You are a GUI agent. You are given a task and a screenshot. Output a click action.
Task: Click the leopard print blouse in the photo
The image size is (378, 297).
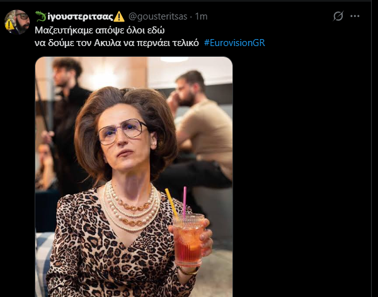coord(101,252)
